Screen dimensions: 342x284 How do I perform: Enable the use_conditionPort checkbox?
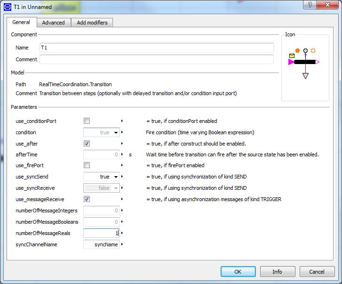87,121
